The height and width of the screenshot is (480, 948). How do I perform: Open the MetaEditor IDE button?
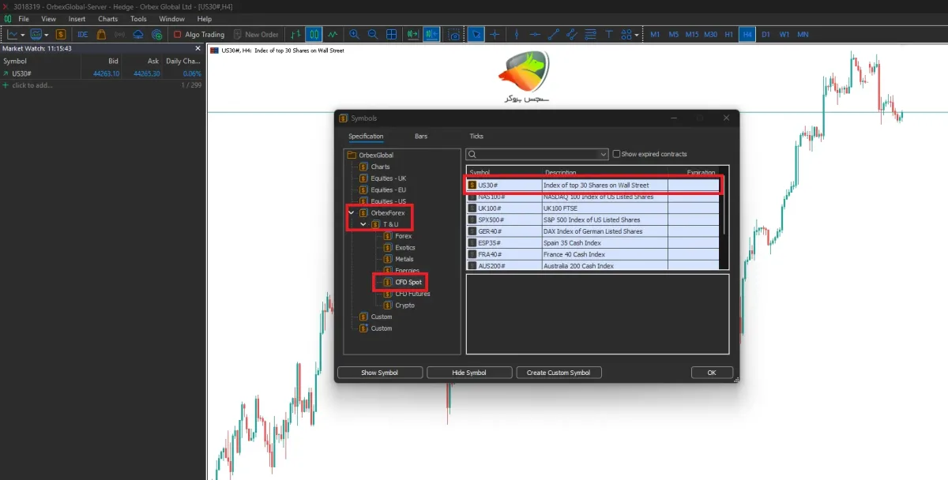(x=83, y=35)
